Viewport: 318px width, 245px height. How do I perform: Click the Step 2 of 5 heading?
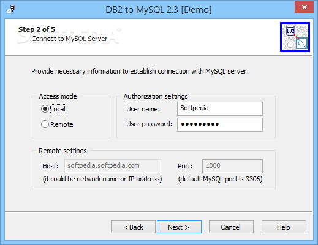37,29
